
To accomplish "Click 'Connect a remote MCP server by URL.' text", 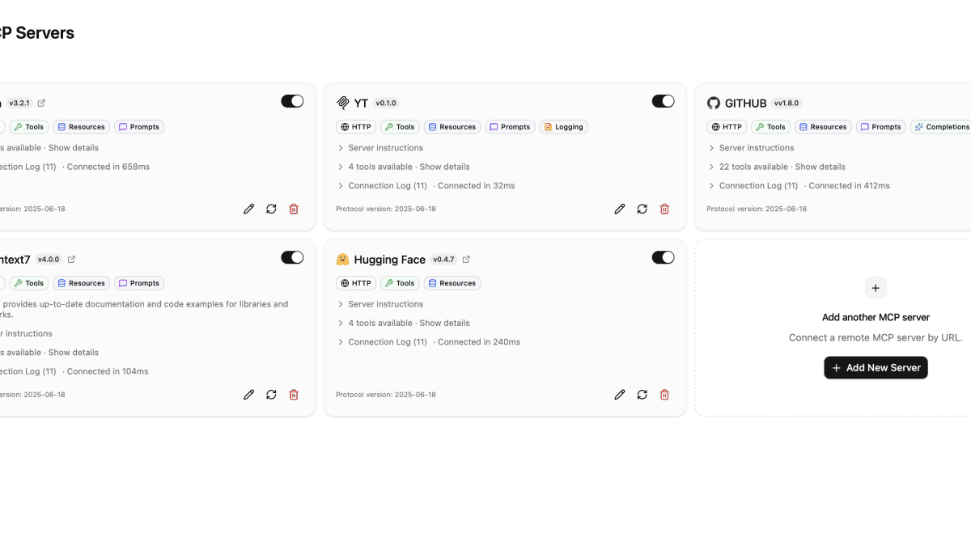I will click(x=876, y=337).
